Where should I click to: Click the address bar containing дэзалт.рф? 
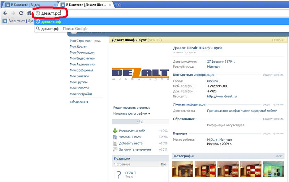(162, 13)
